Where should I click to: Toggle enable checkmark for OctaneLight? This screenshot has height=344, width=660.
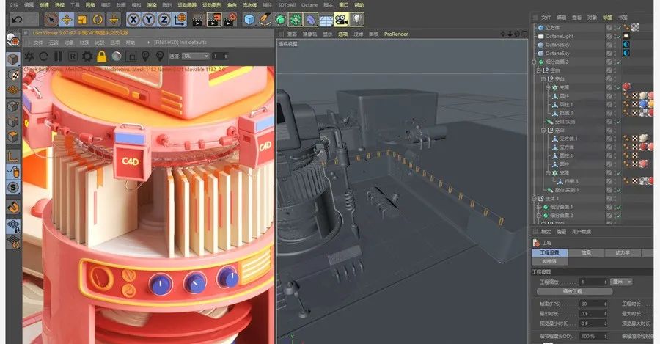click(619, 36)
